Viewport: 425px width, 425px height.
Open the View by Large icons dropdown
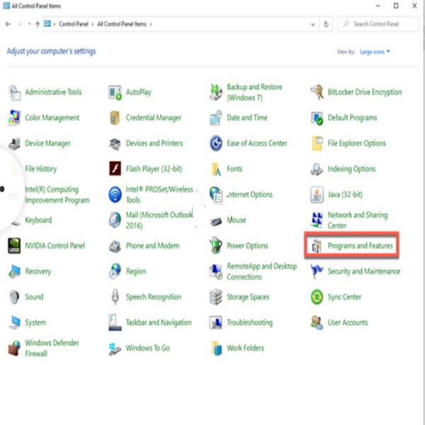(x=374, y=52)
